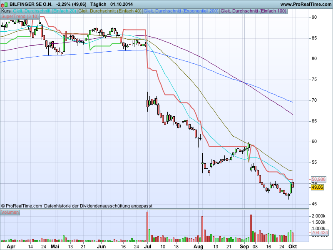
Task: Click the Jul marker on the time axis
Action: (x=148, y=246)
